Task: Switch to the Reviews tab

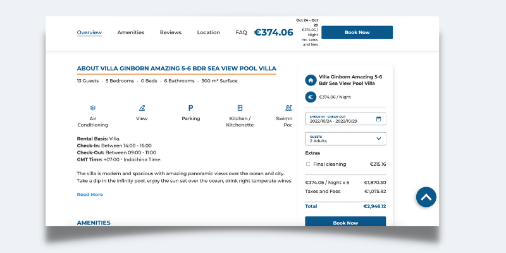Action: tap(171, 32)
